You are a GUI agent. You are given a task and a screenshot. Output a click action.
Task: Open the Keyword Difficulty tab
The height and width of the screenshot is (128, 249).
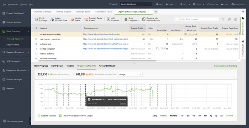tap(107, 66)
